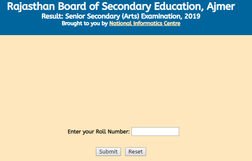Click 'Senior Secondary' in the subtitle

[x=93, y=16]
